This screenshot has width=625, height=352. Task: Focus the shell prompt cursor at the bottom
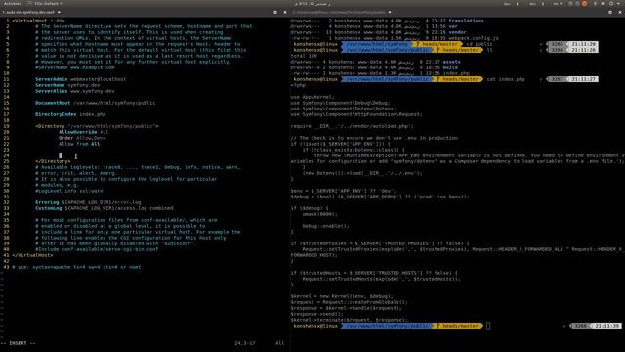pos(488,326)
